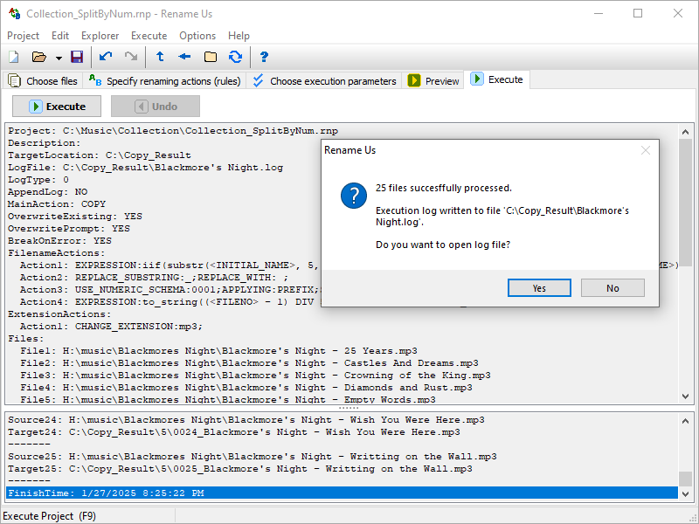
Task: Click the 'Project: C:\Music\Collection' line
Action: pos(173,130)
